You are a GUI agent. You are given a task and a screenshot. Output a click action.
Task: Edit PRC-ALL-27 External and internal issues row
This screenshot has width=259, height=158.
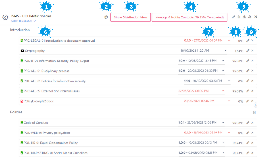248,91
